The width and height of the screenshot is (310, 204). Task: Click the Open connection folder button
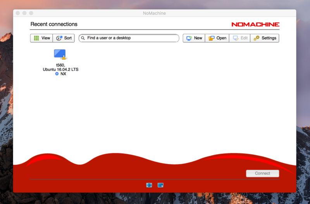[217, 38]
